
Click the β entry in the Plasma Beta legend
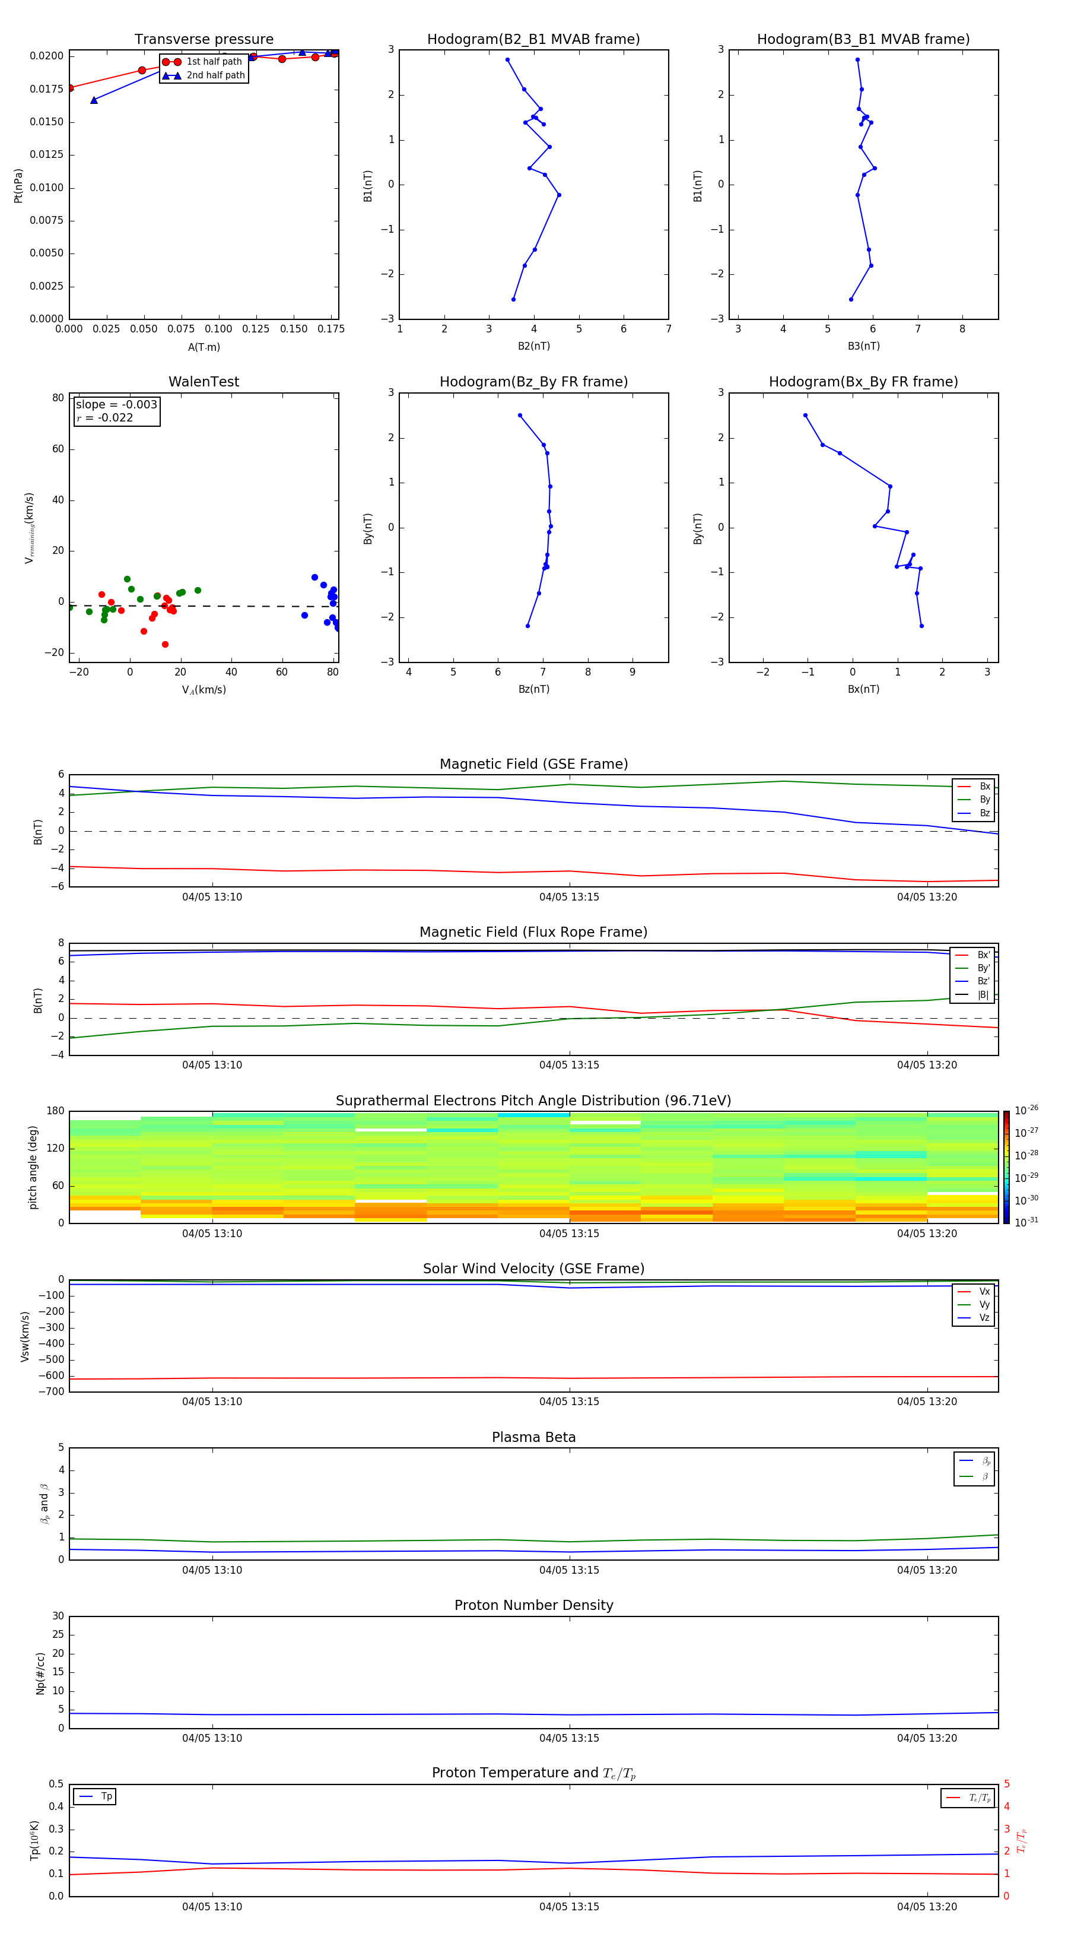pos(974,1477)
